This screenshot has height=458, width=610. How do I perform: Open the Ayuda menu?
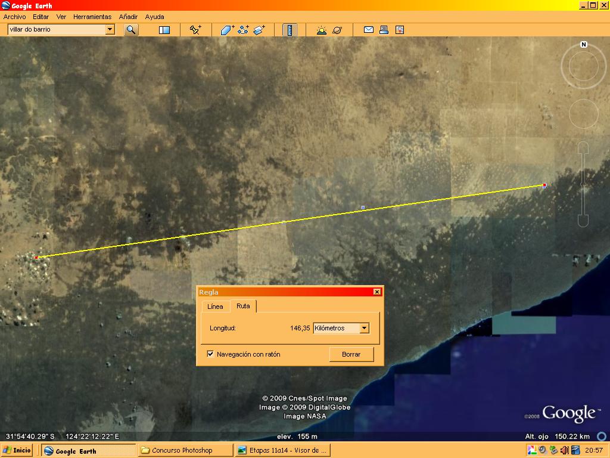pos(154,17)
